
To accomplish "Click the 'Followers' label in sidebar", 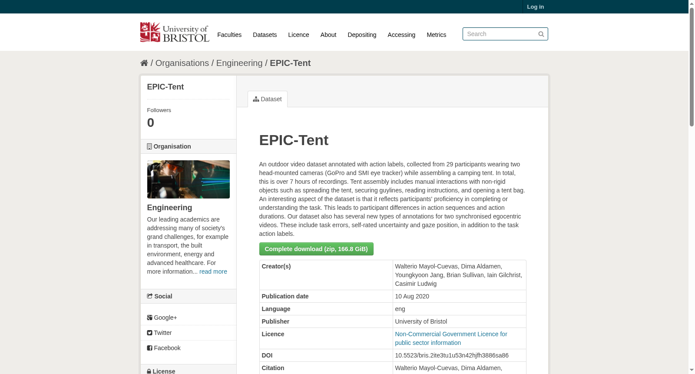I will [159, 110].
